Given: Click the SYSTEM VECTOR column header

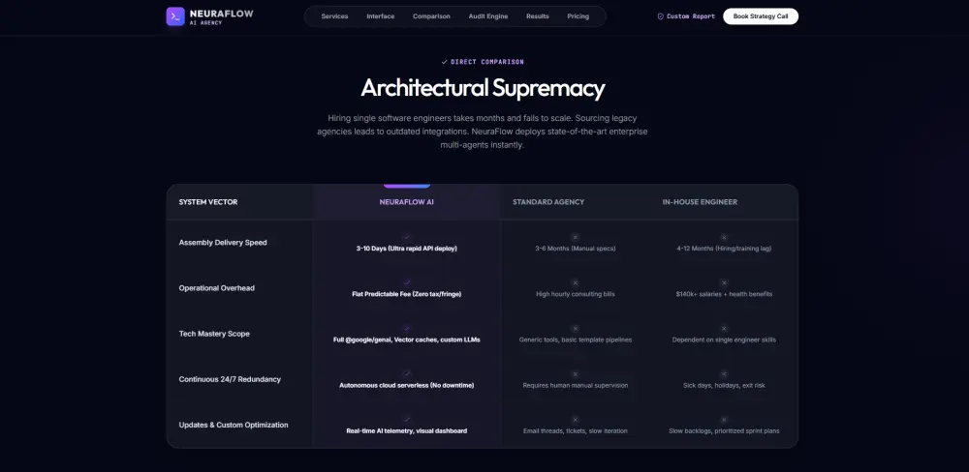Looking at the screenshot, I should 208,202.
